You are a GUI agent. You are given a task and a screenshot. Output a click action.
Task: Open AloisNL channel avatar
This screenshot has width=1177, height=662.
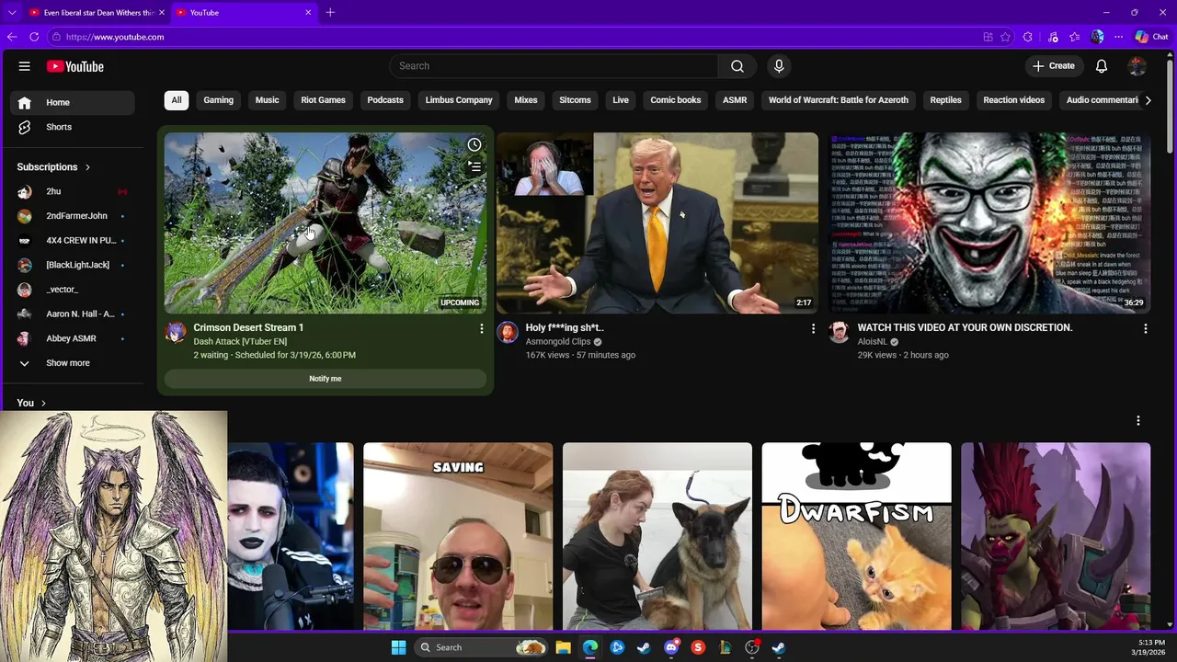pyautogui.click(x=840, y=332)
